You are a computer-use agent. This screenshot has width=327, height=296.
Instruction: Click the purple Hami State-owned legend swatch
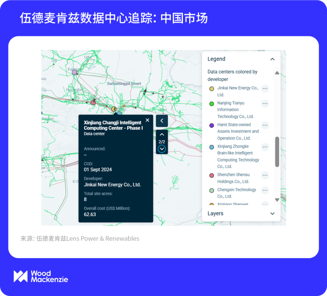[x=212, y=125]
